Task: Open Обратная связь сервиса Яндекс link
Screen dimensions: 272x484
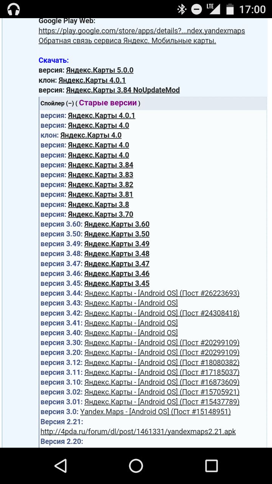Action: coord(127,41)
